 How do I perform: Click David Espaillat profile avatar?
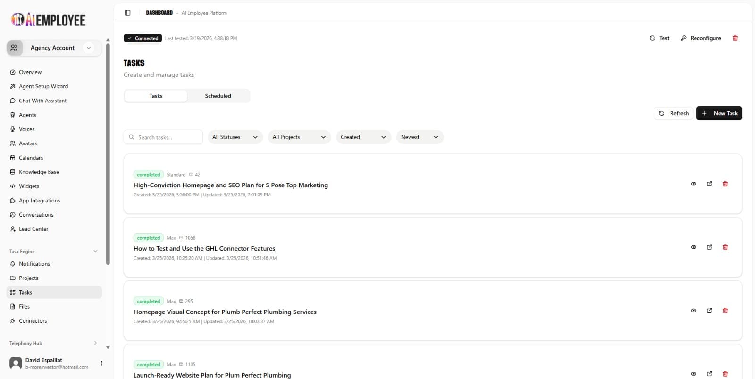(x=16, y=363)
